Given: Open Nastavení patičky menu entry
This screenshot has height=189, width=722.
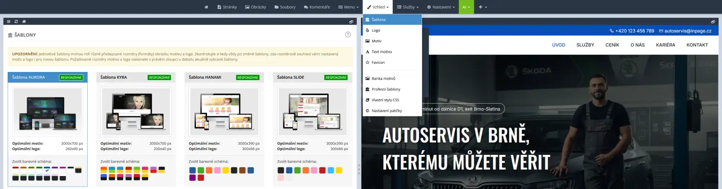Looking at the screenshot, I should click(x=392, y=110).
